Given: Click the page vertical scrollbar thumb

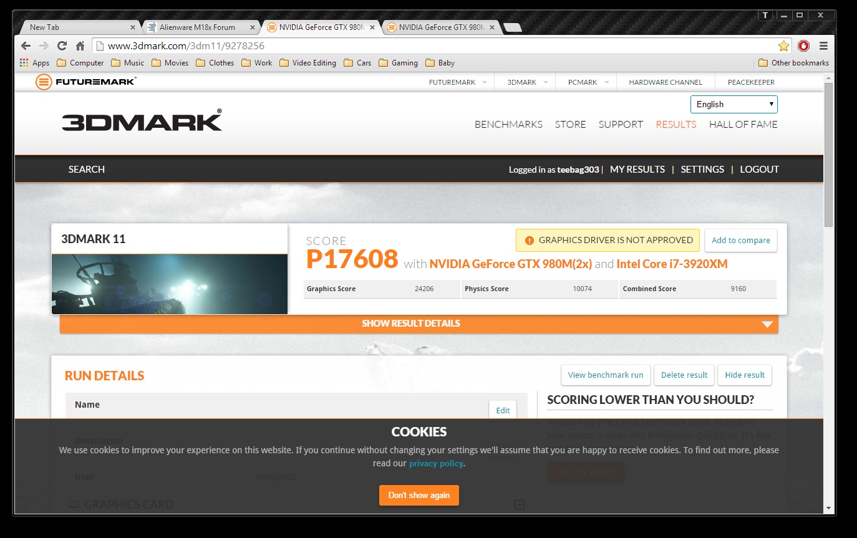Looking at the screenshot, I should click(x=828, y=154).
